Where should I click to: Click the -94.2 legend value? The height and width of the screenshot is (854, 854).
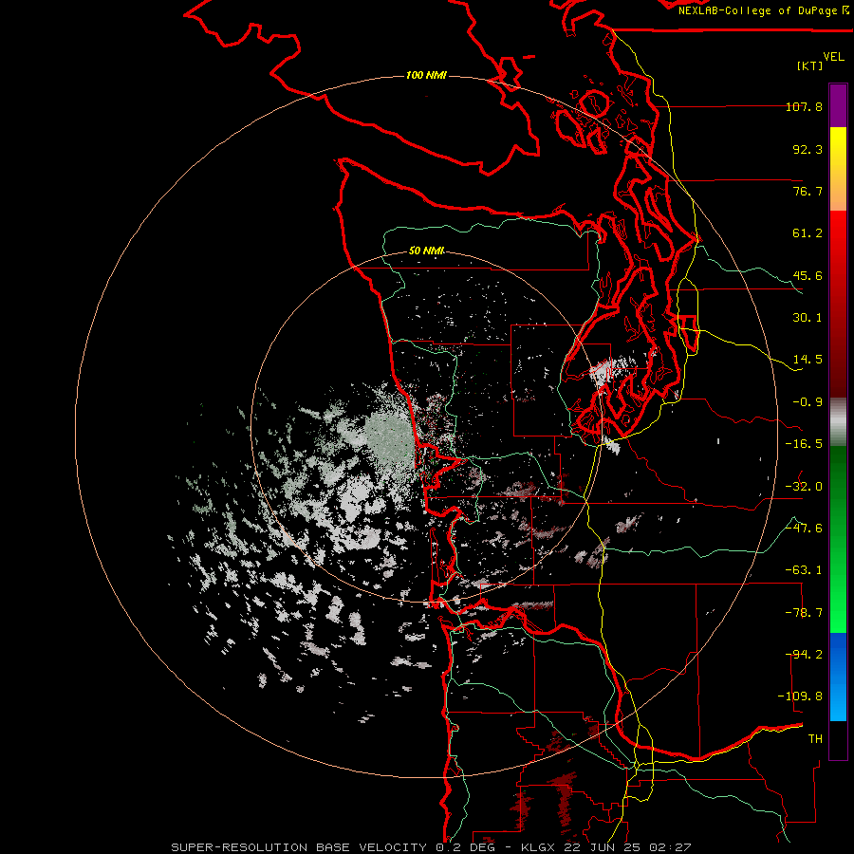[804, 655]
